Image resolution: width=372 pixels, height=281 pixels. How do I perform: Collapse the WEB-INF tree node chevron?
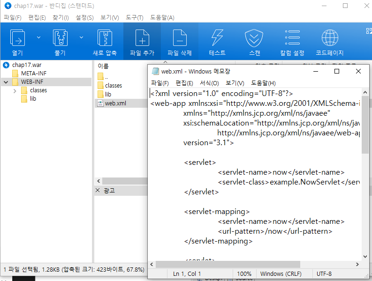(6, 82)
